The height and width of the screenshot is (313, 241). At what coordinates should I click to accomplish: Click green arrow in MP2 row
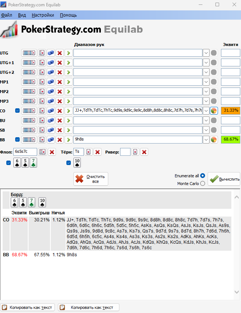coord(69,92)
